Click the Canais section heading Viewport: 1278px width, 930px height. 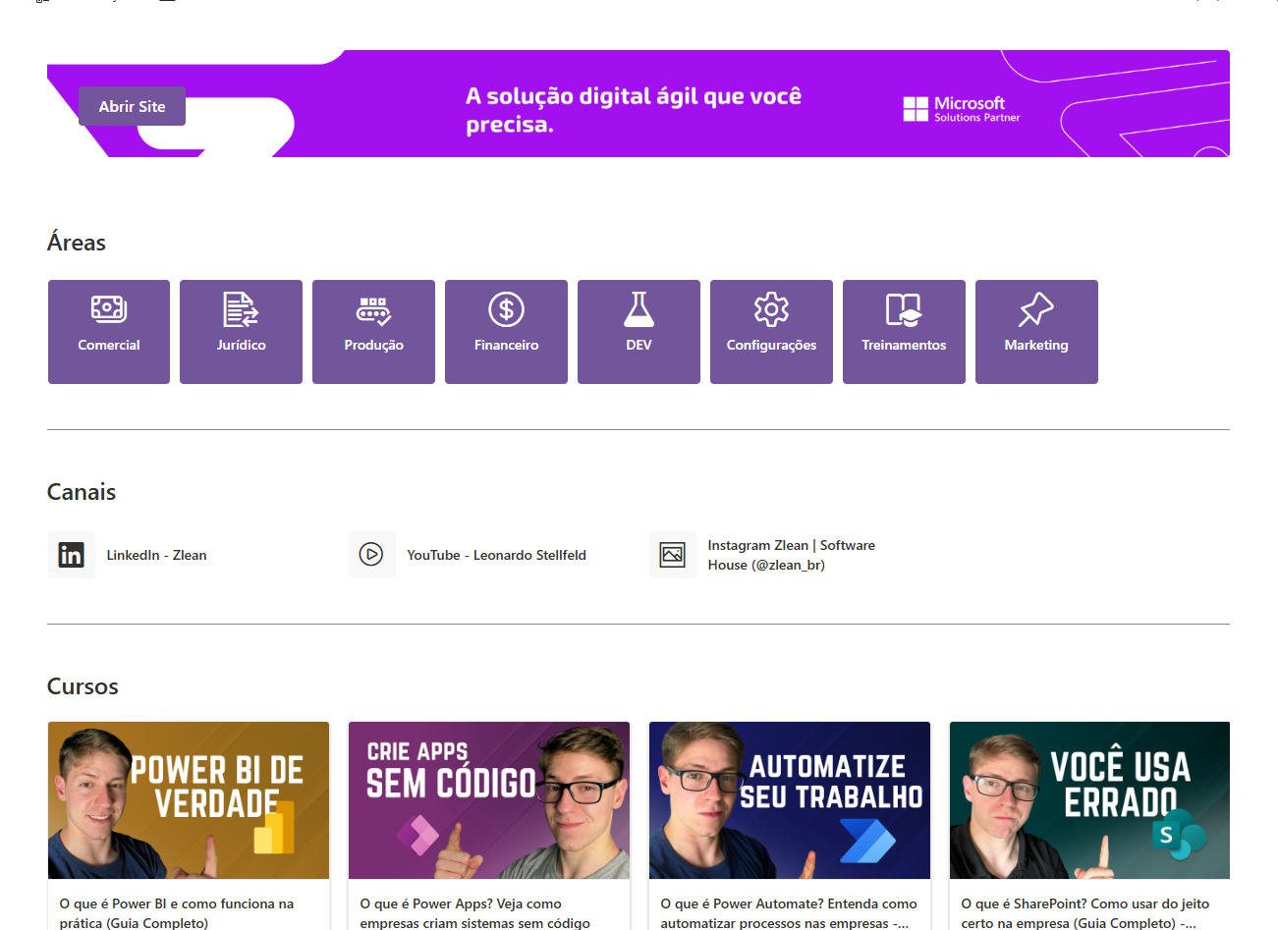coord(82,492)
